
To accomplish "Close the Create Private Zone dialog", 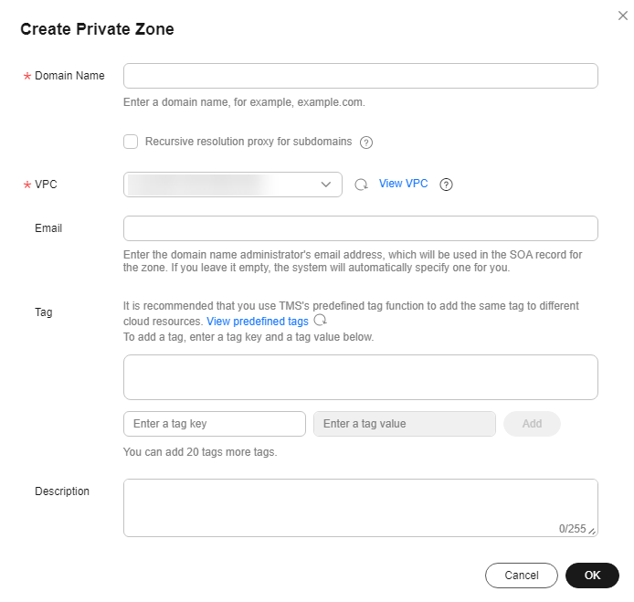I will click(x=623, y=16).
